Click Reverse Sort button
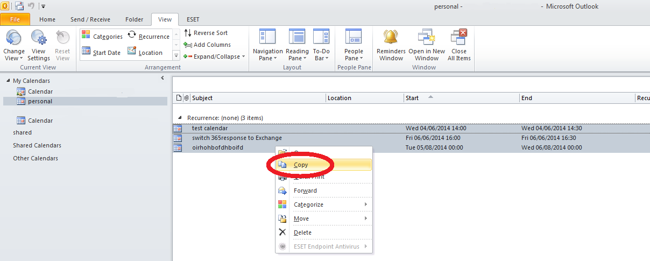650x261 pixels. (206, 33)
